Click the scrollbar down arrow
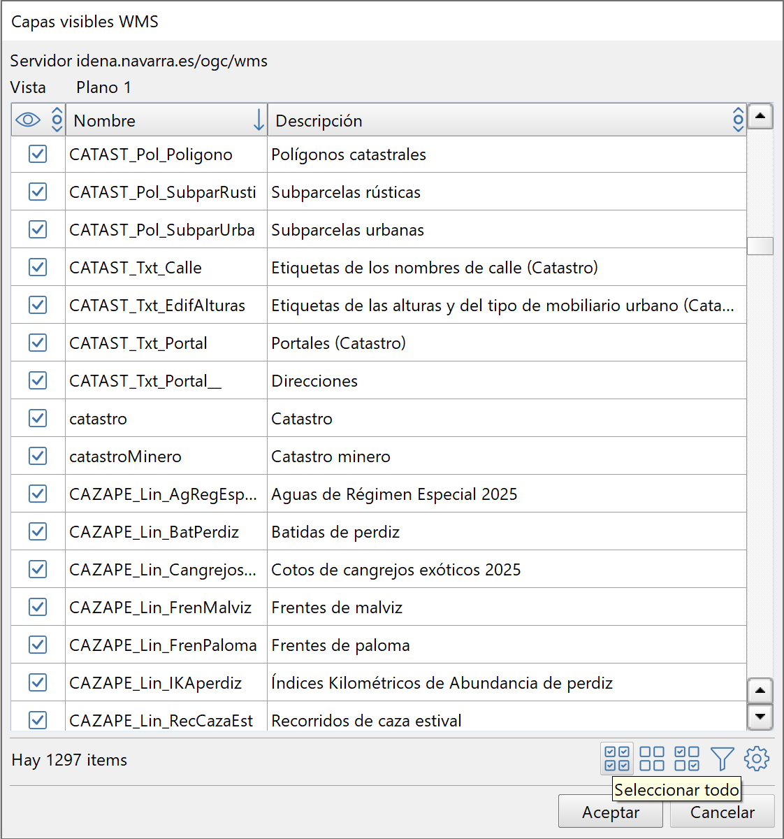784x839 pixels. click(x=760, y=717)
